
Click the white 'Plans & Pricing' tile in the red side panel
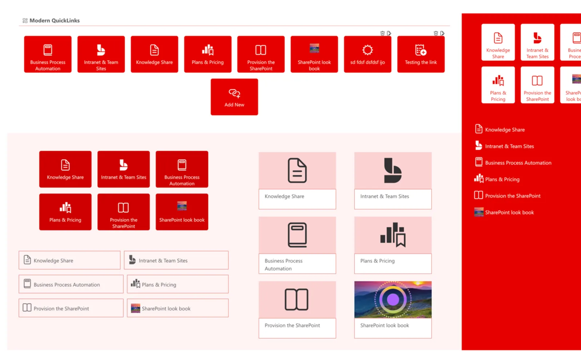pyautogui.click(x=498, y=85)
